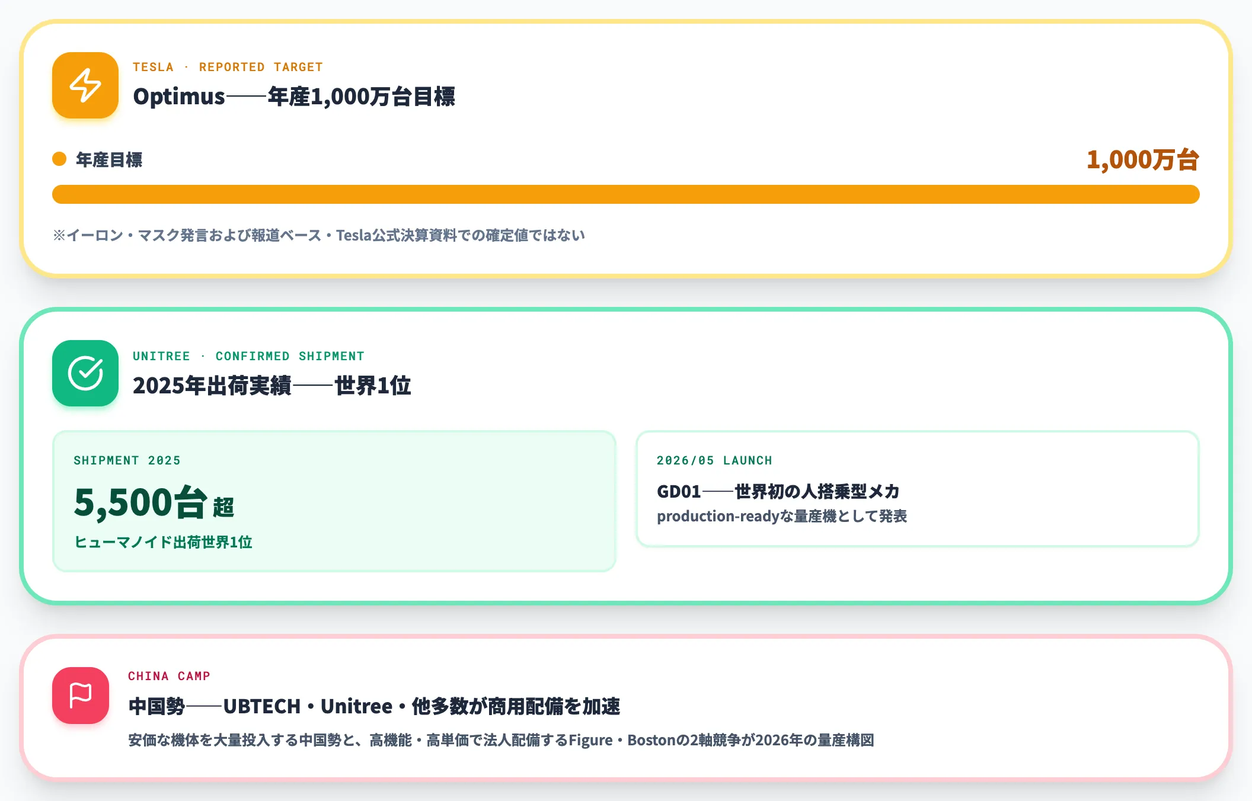Click the 'ヒューマノイド出荷世界1位' caption

(163, 542)
